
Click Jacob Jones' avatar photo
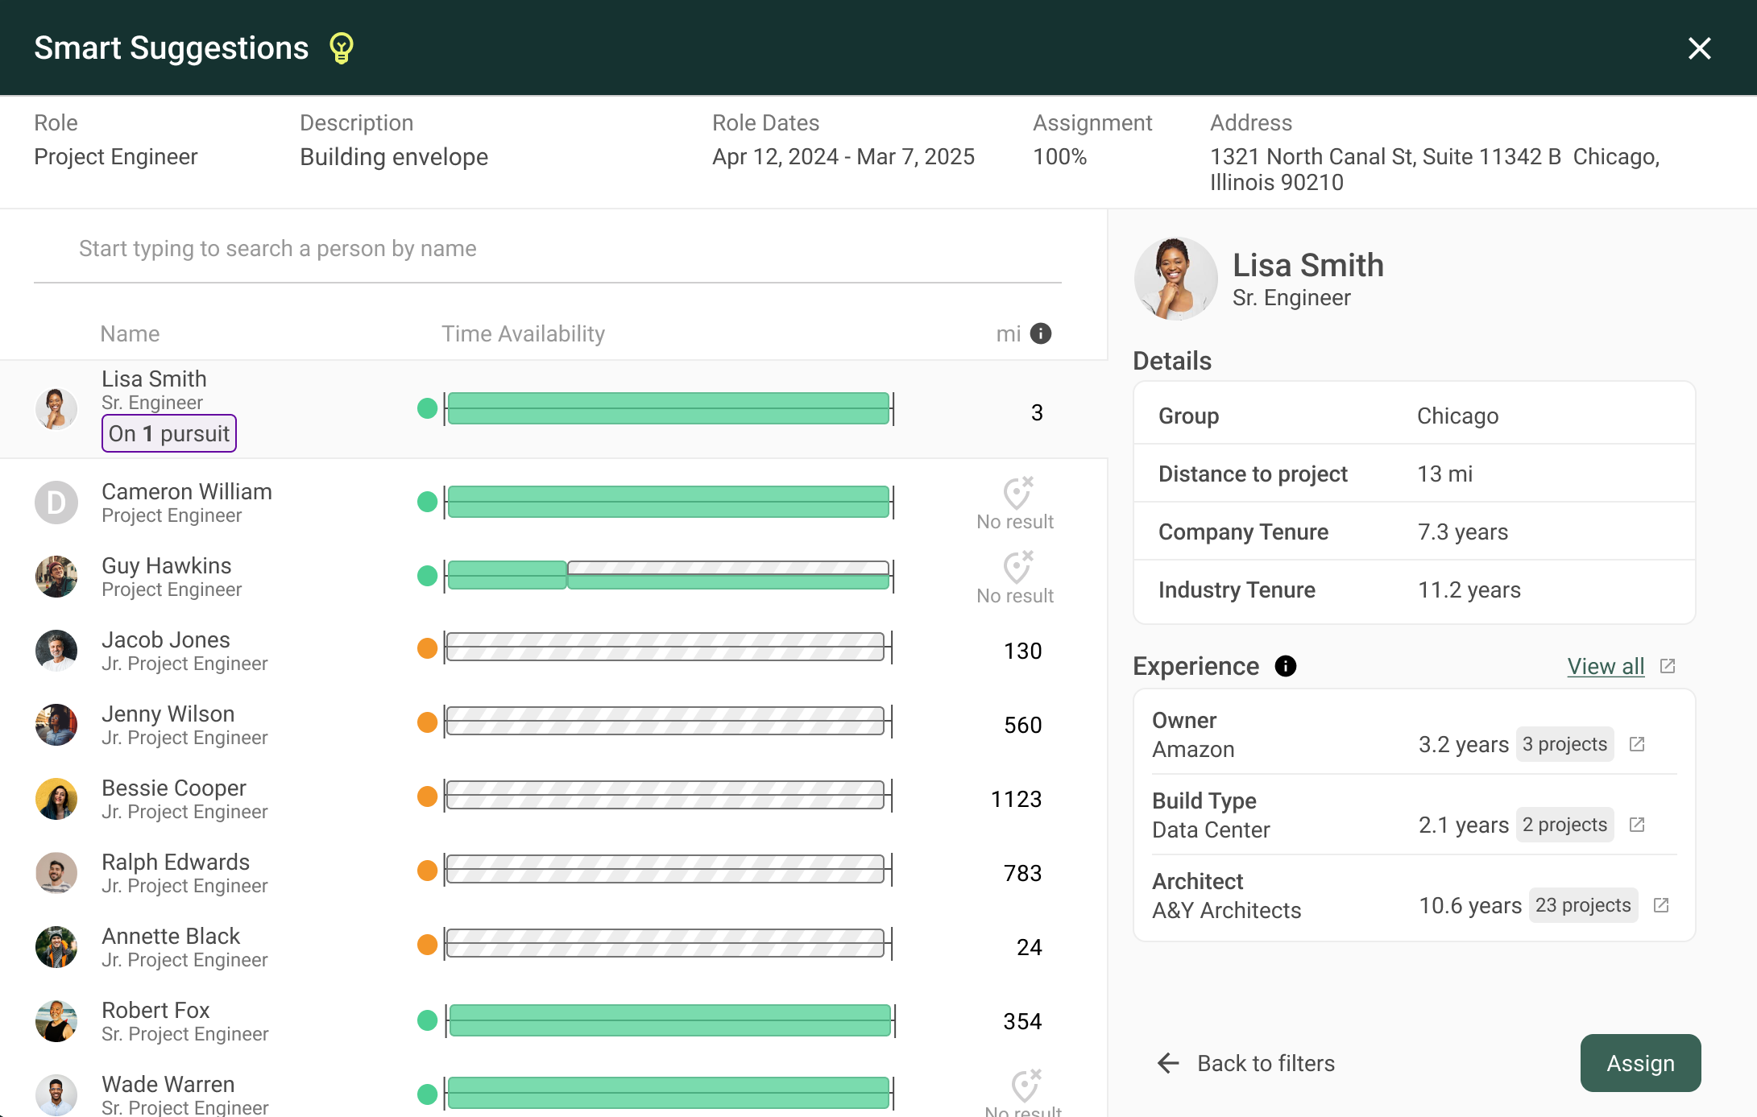pos(56,651)
